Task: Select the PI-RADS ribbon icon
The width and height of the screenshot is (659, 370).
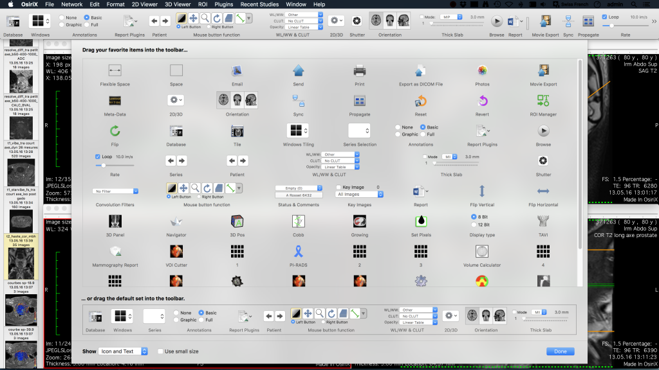Action: coord(298,251)
